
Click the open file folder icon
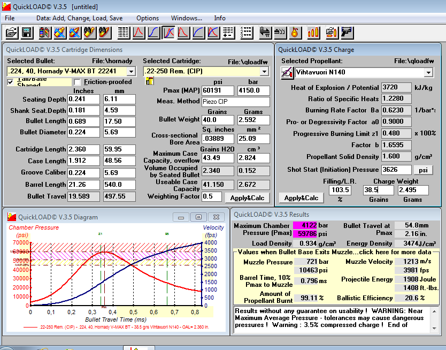point(12,32)
